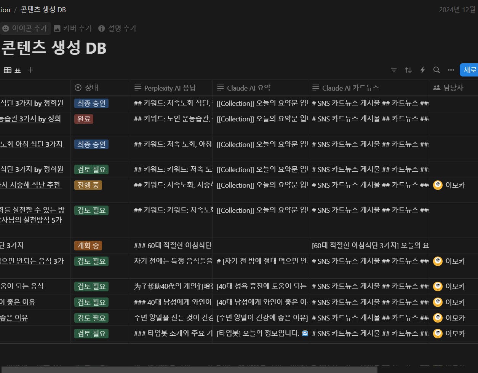Image resolution: width=478 pixels, height=373 pixels.
Task: Click 최종 승인 tag in first row
Action: (91, 103)
